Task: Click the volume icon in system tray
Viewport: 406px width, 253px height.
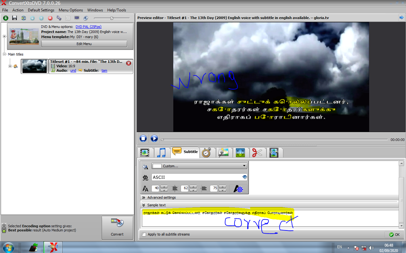Action: point(371,248)
